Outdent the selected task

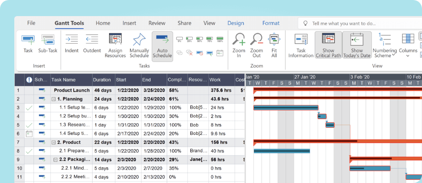click(x=92, y=43)
